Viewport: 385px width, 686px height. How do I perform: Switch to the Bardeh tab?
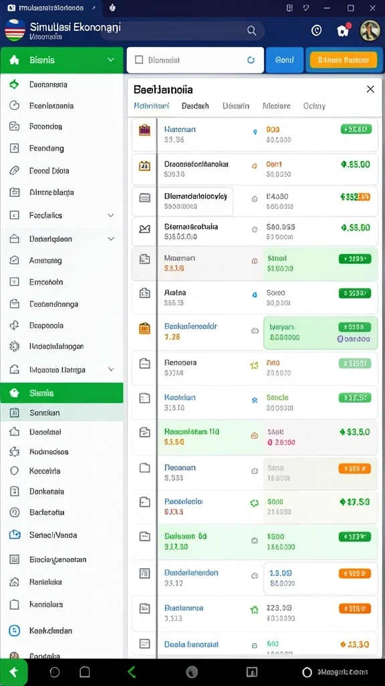(x=195, y=106)
